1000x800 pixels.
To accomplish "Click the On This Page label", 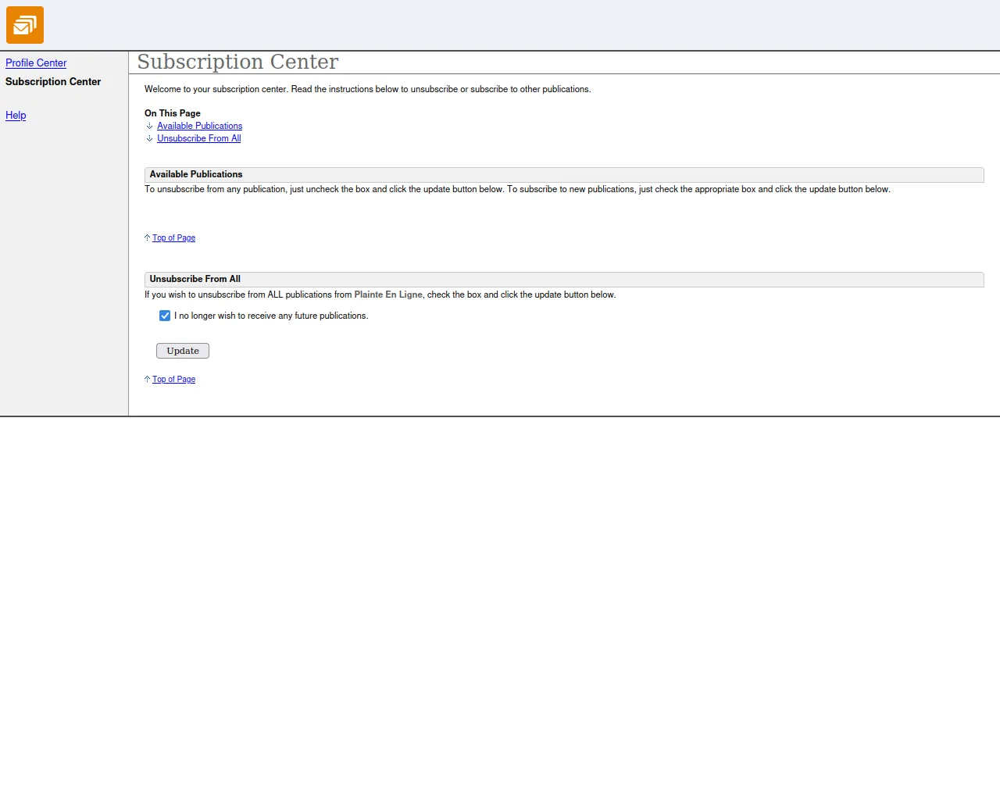I will pos(172,113).
